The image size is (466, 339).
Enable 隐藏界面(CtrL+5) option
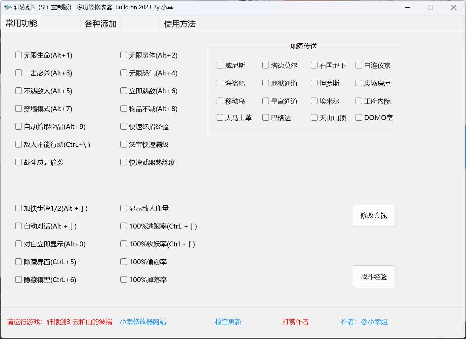coord(19,261)
